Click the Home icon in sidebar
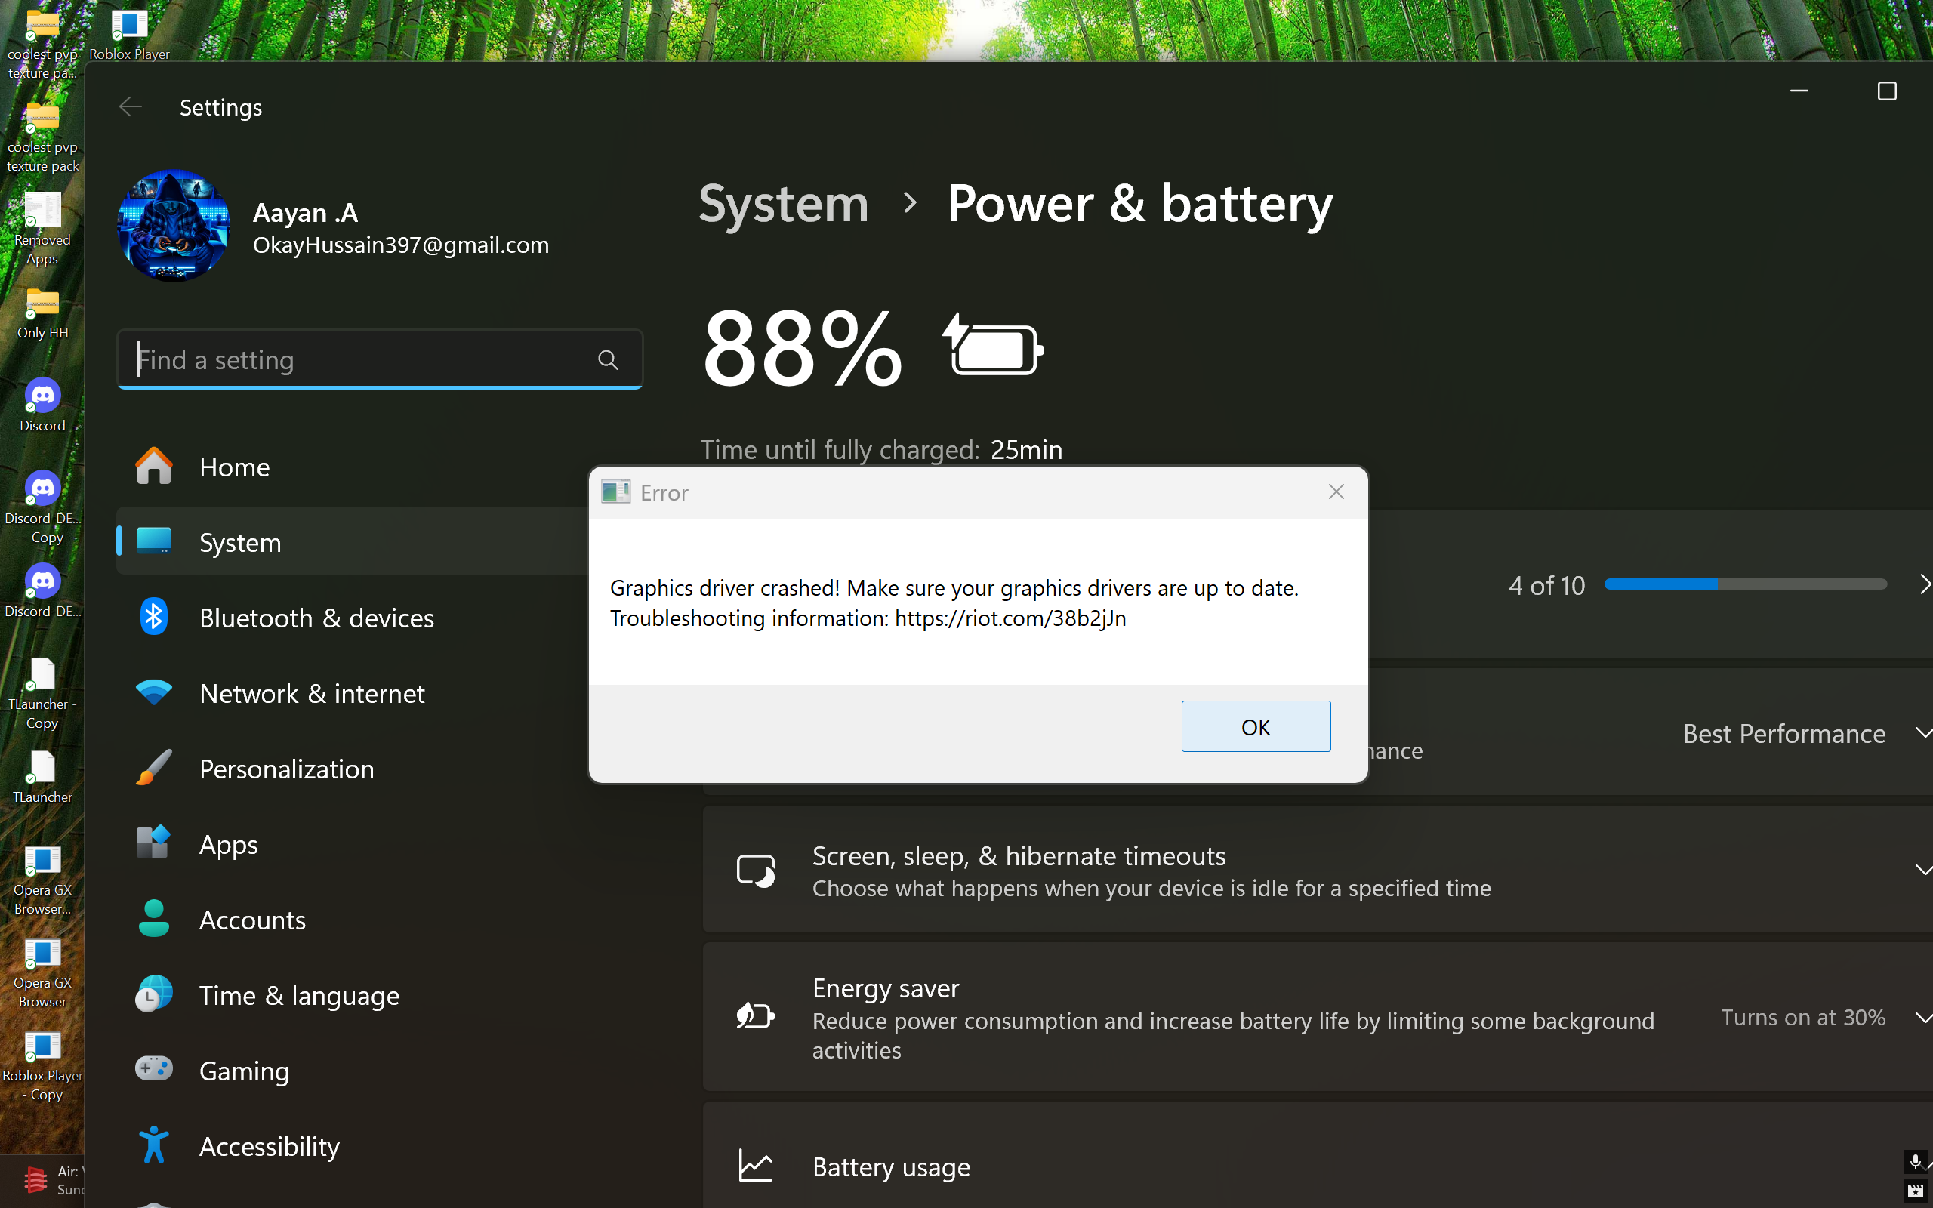 click(153, 467)
